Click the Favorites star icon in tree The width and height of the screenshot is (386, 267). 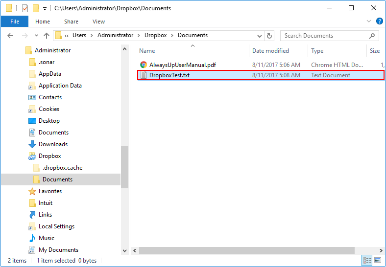32,191
